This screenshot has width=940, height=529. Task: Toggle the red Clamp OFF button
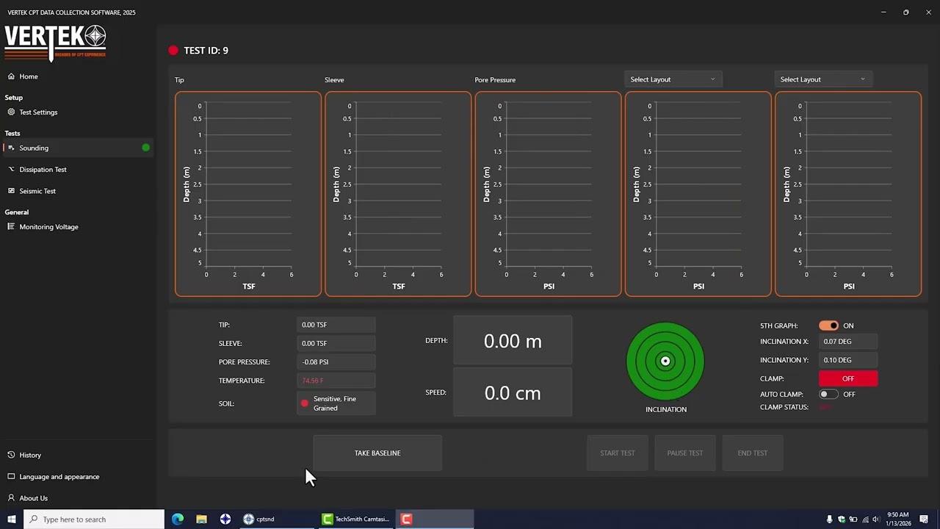click(x=848, y=378)
